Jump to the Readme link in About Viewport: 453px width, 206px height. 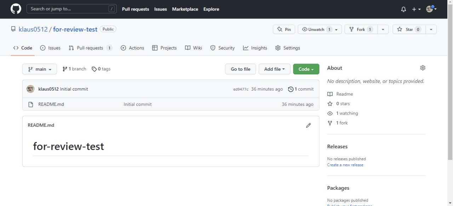pyautogui.click(x=340, y=94)
